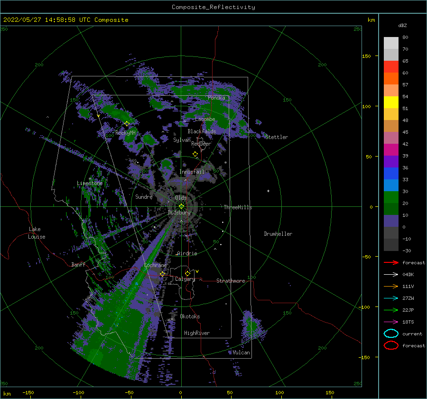Click the dBZ legend heading

coord(402,25)
